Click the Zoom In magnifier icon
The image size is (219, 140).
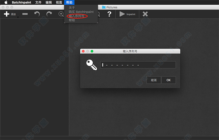(x=61, y=14)
